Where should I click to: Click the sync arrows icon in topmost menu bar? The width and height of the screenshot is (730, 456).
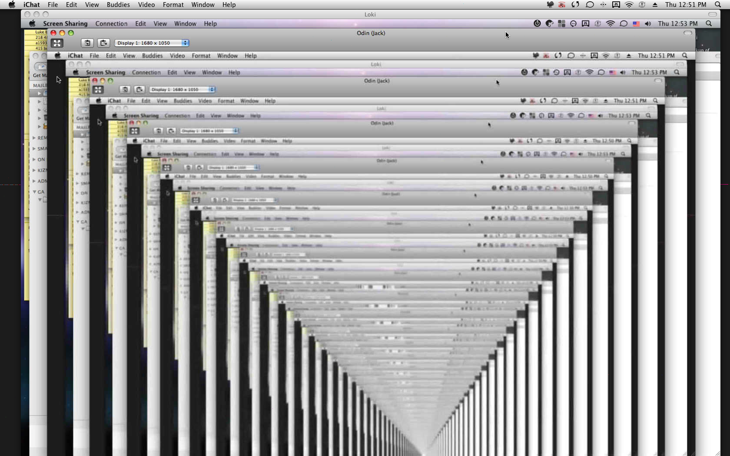click(575, 5)
